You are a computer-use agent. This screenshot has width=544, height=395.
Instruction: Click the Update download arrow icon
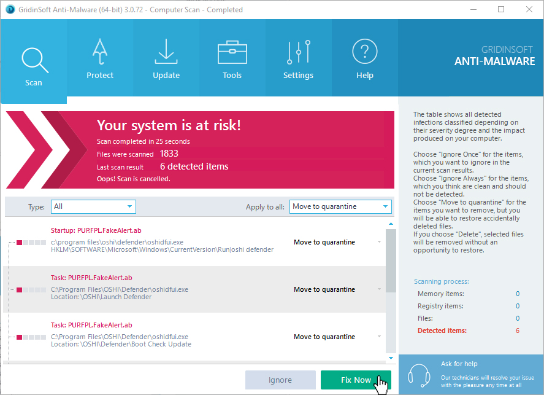click(166, 53)
